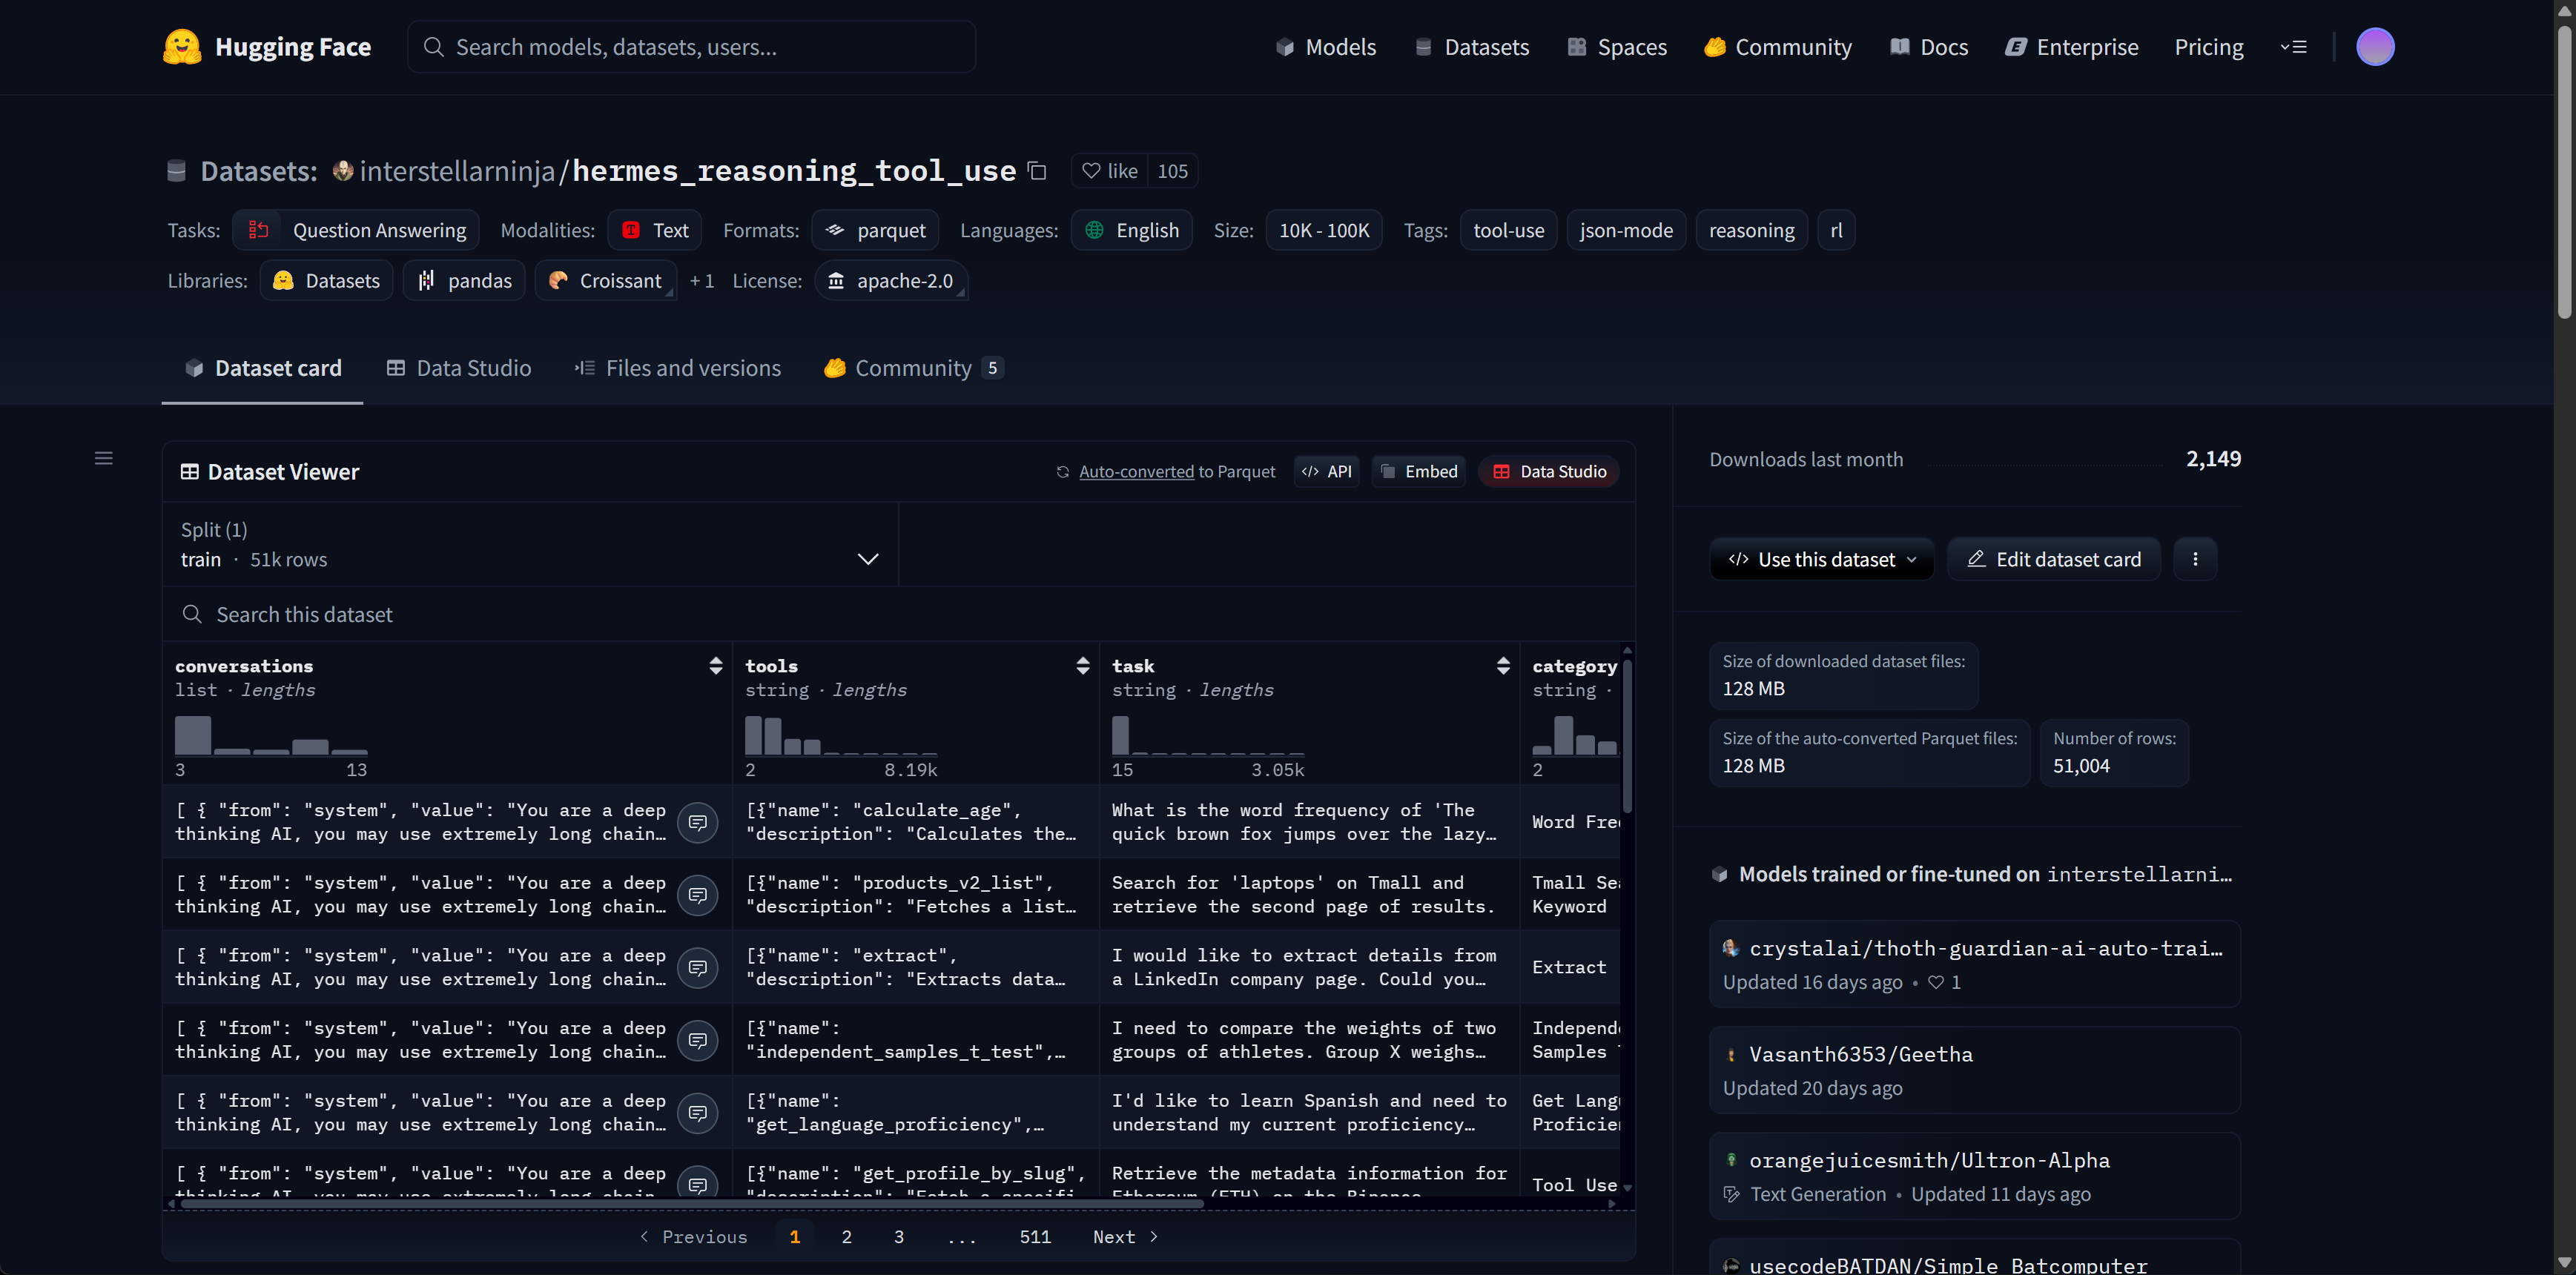Screen dimensions: 2576x1275
Task: Open the Vasanth6353/Geetha model card
Action: pos(1974,1070)
